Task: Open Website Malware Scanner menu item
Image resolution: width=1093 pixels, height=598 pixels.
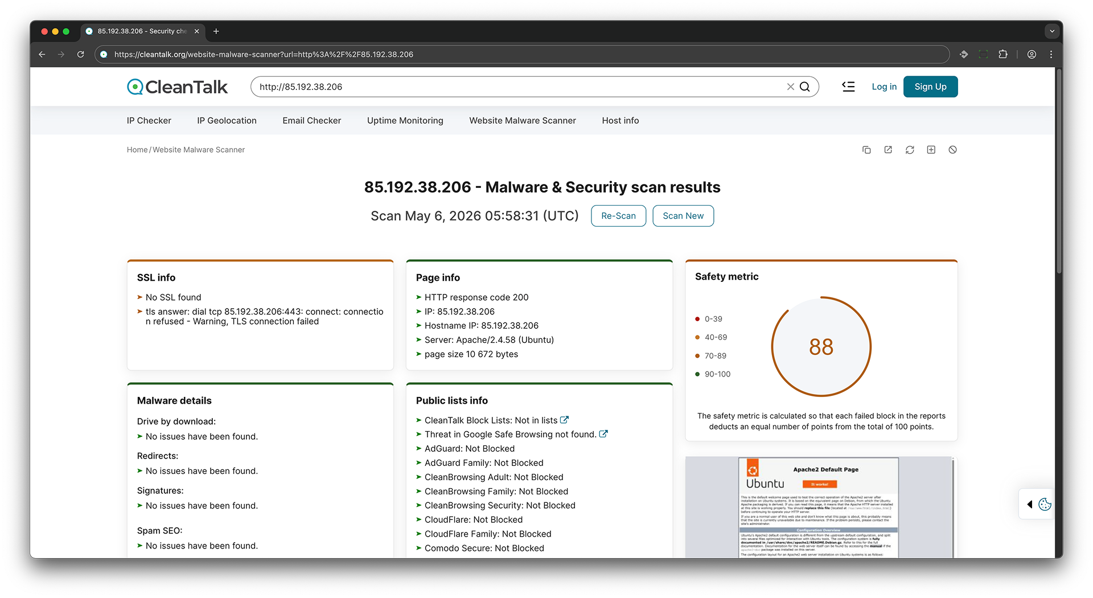Action: point(523,121)
